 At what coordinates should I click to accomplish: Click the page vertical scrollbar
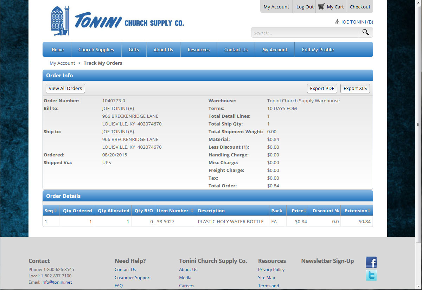(418, 124)
